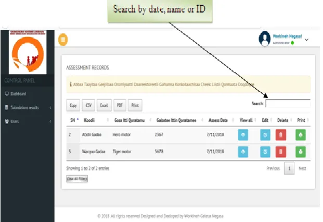The width and height of the screenshot is (323, 222).
Task: Expand the Submissions results chevron
Action: (x=50, y=107)
